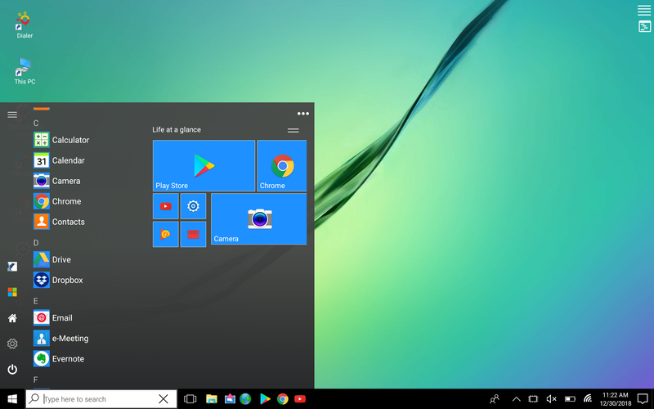Open the small red tile next to Play Music
654x409 pixels.
[x=193, y=234]
